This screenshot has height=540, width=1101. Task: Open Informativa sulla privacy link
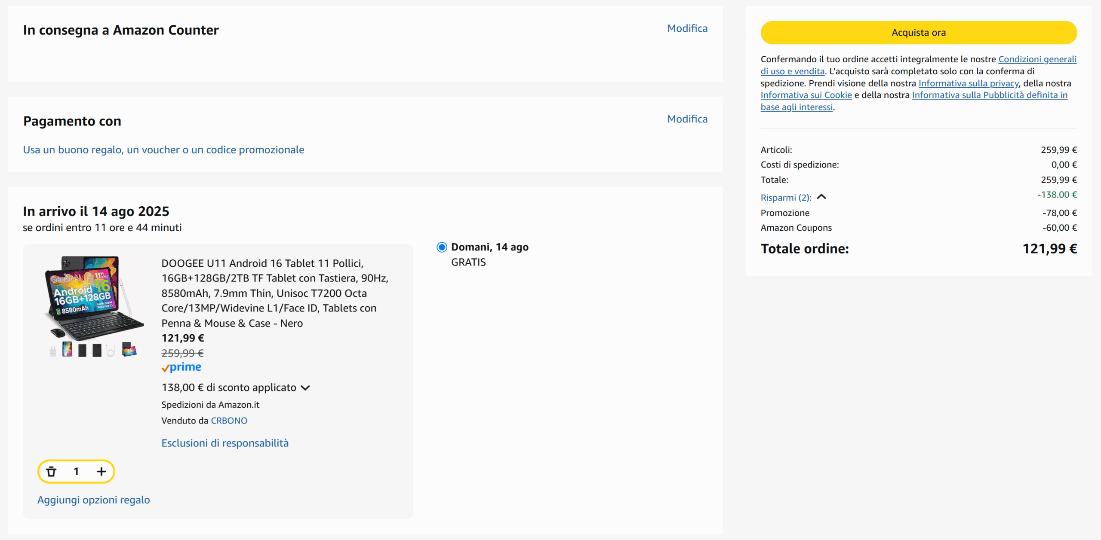point(968,83)
